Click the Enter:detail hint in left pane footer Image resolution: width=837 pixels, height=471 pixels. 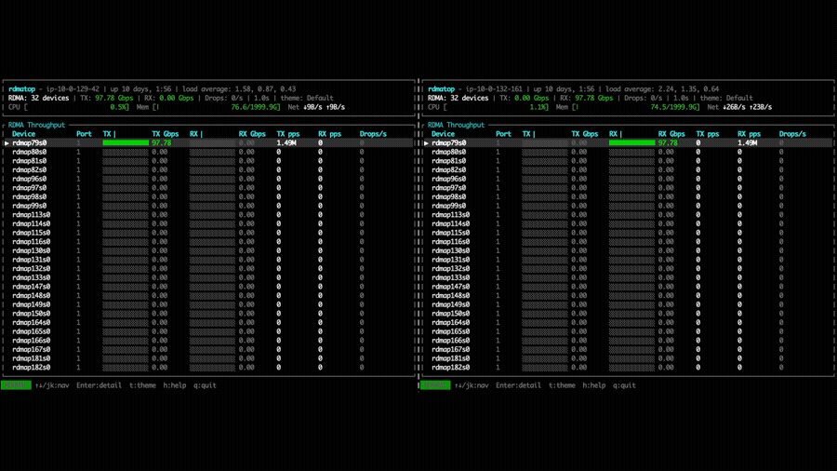click(99, 385)
